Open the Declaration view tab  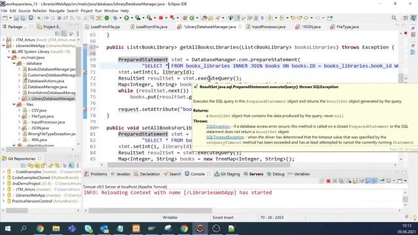[147, 174]
